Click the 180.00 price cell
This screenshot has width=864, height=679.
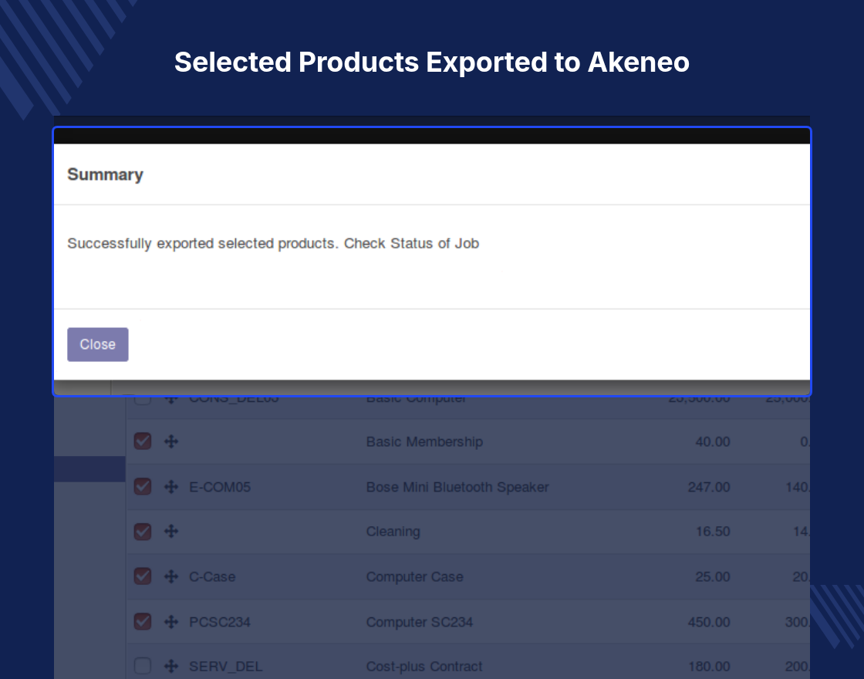tap(709, 667)
